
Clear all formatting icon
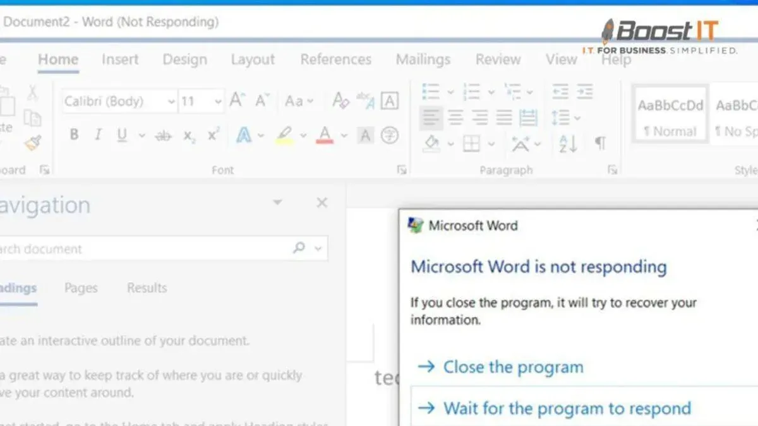340,100
